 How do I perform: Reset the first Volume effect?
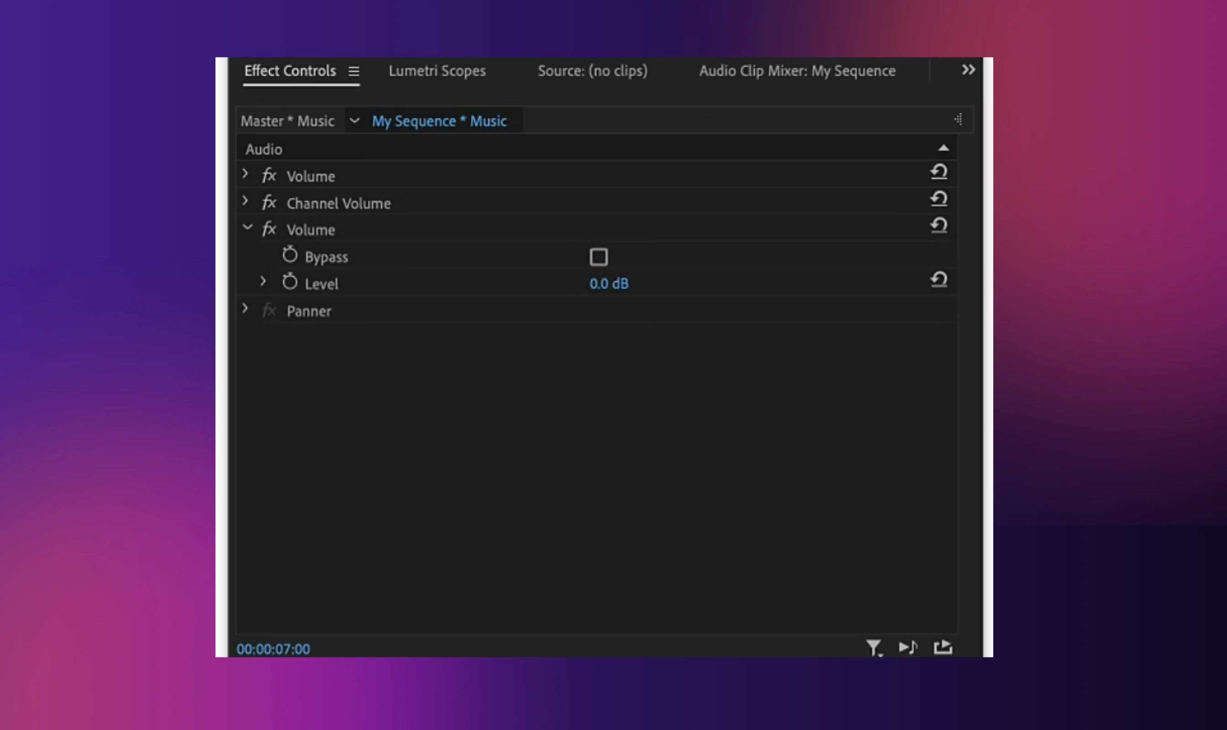pyautogui.click(x=939, y=172)
